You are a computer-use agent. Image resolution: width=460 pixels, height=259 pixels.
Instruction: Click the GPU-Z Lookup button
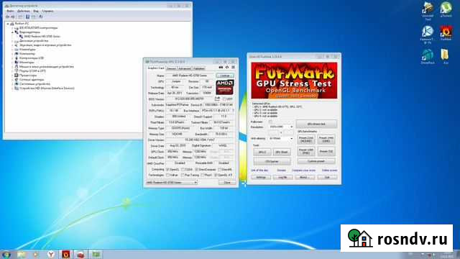(225, 76)
